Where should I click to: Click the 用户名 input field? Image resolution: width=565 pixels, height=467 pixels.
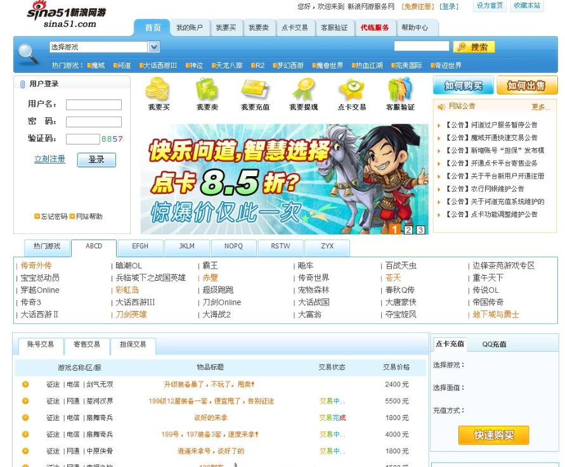[x=94, y=105]
